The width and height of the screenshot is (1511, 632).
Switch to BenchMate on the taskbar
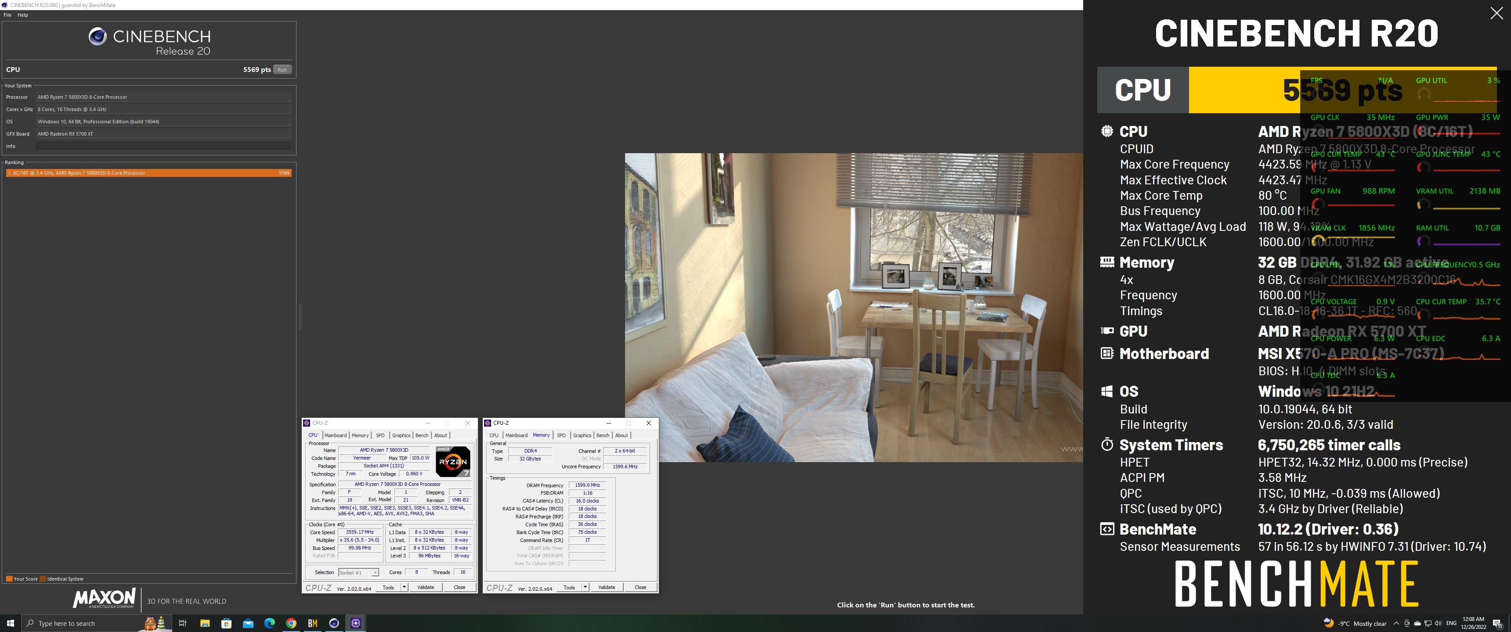tap(313, 623)
